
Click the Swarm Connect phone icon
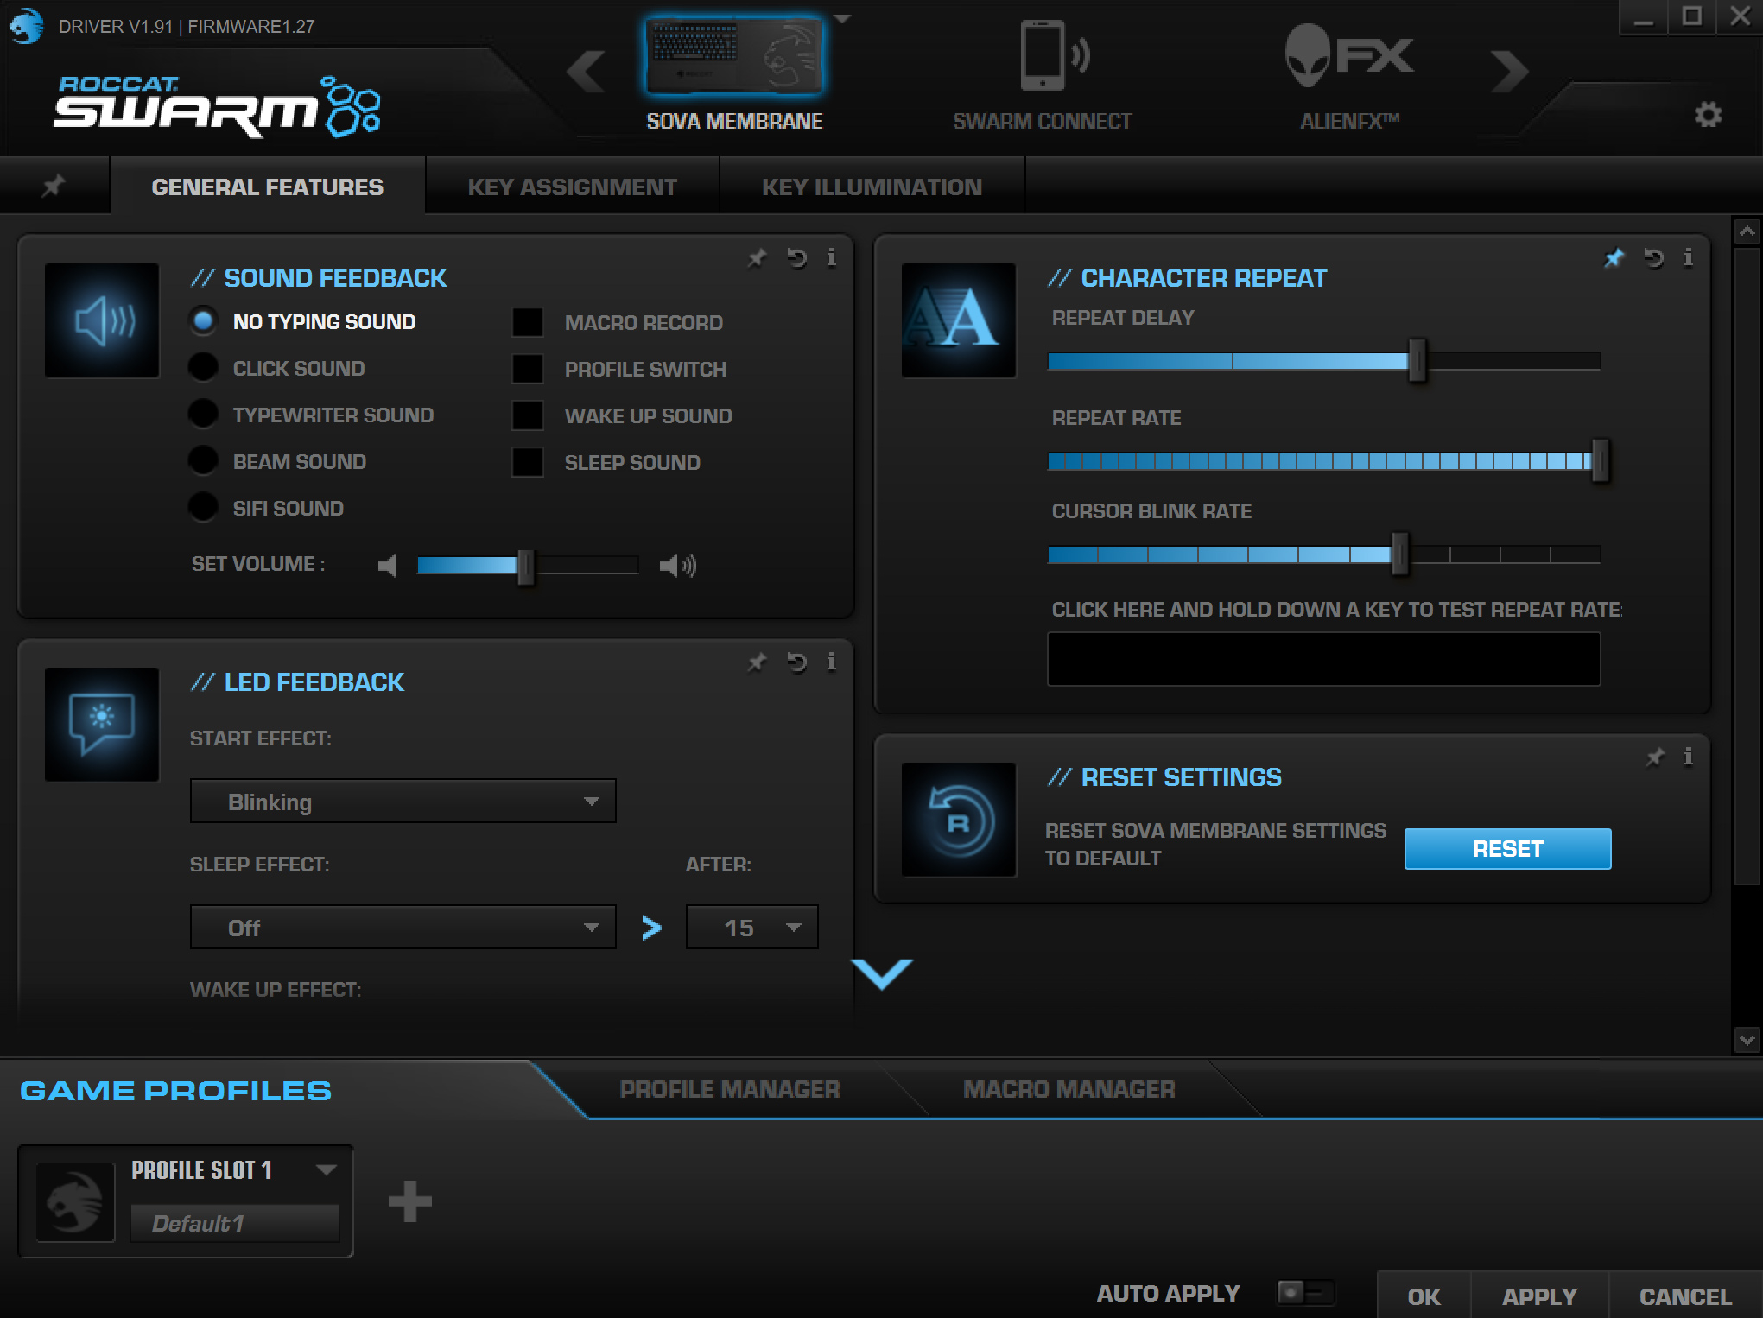coord(1043,56)
